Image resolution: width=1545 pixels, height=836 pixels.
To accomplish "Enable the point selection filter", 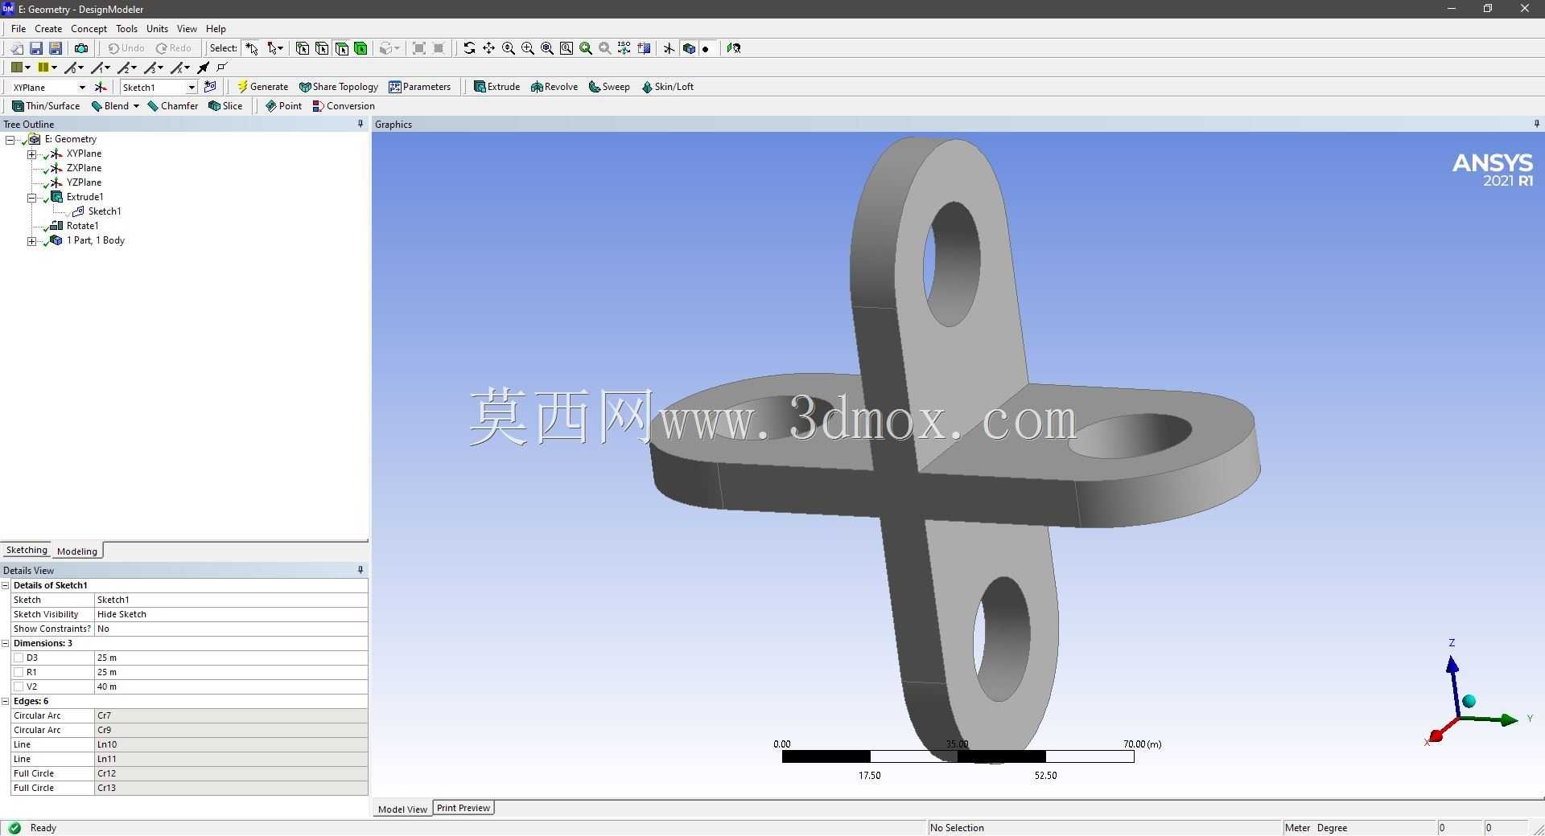I will [303, 48].
